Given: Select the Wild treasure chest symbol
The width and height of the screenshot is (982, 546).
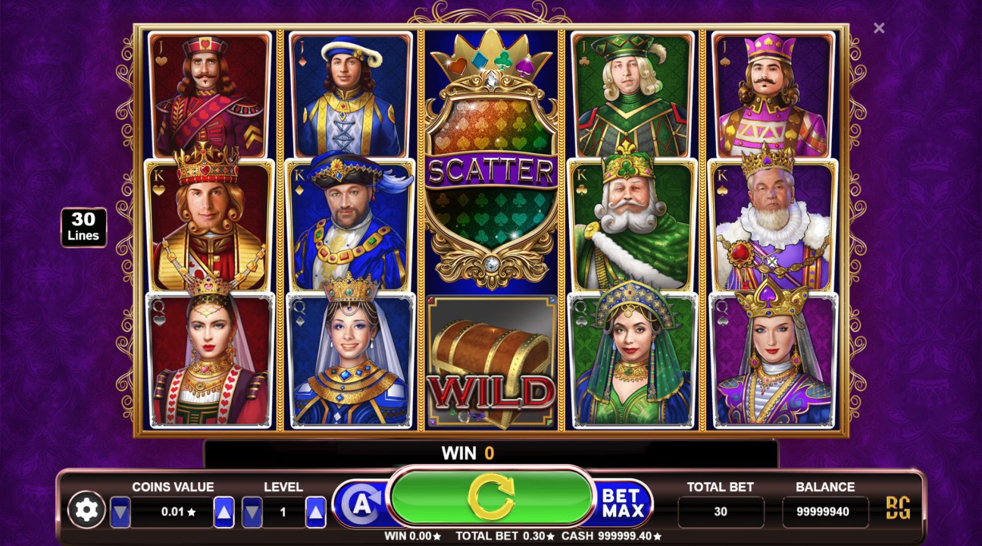Looking at the screenshot, I should [x=491, y=362].
